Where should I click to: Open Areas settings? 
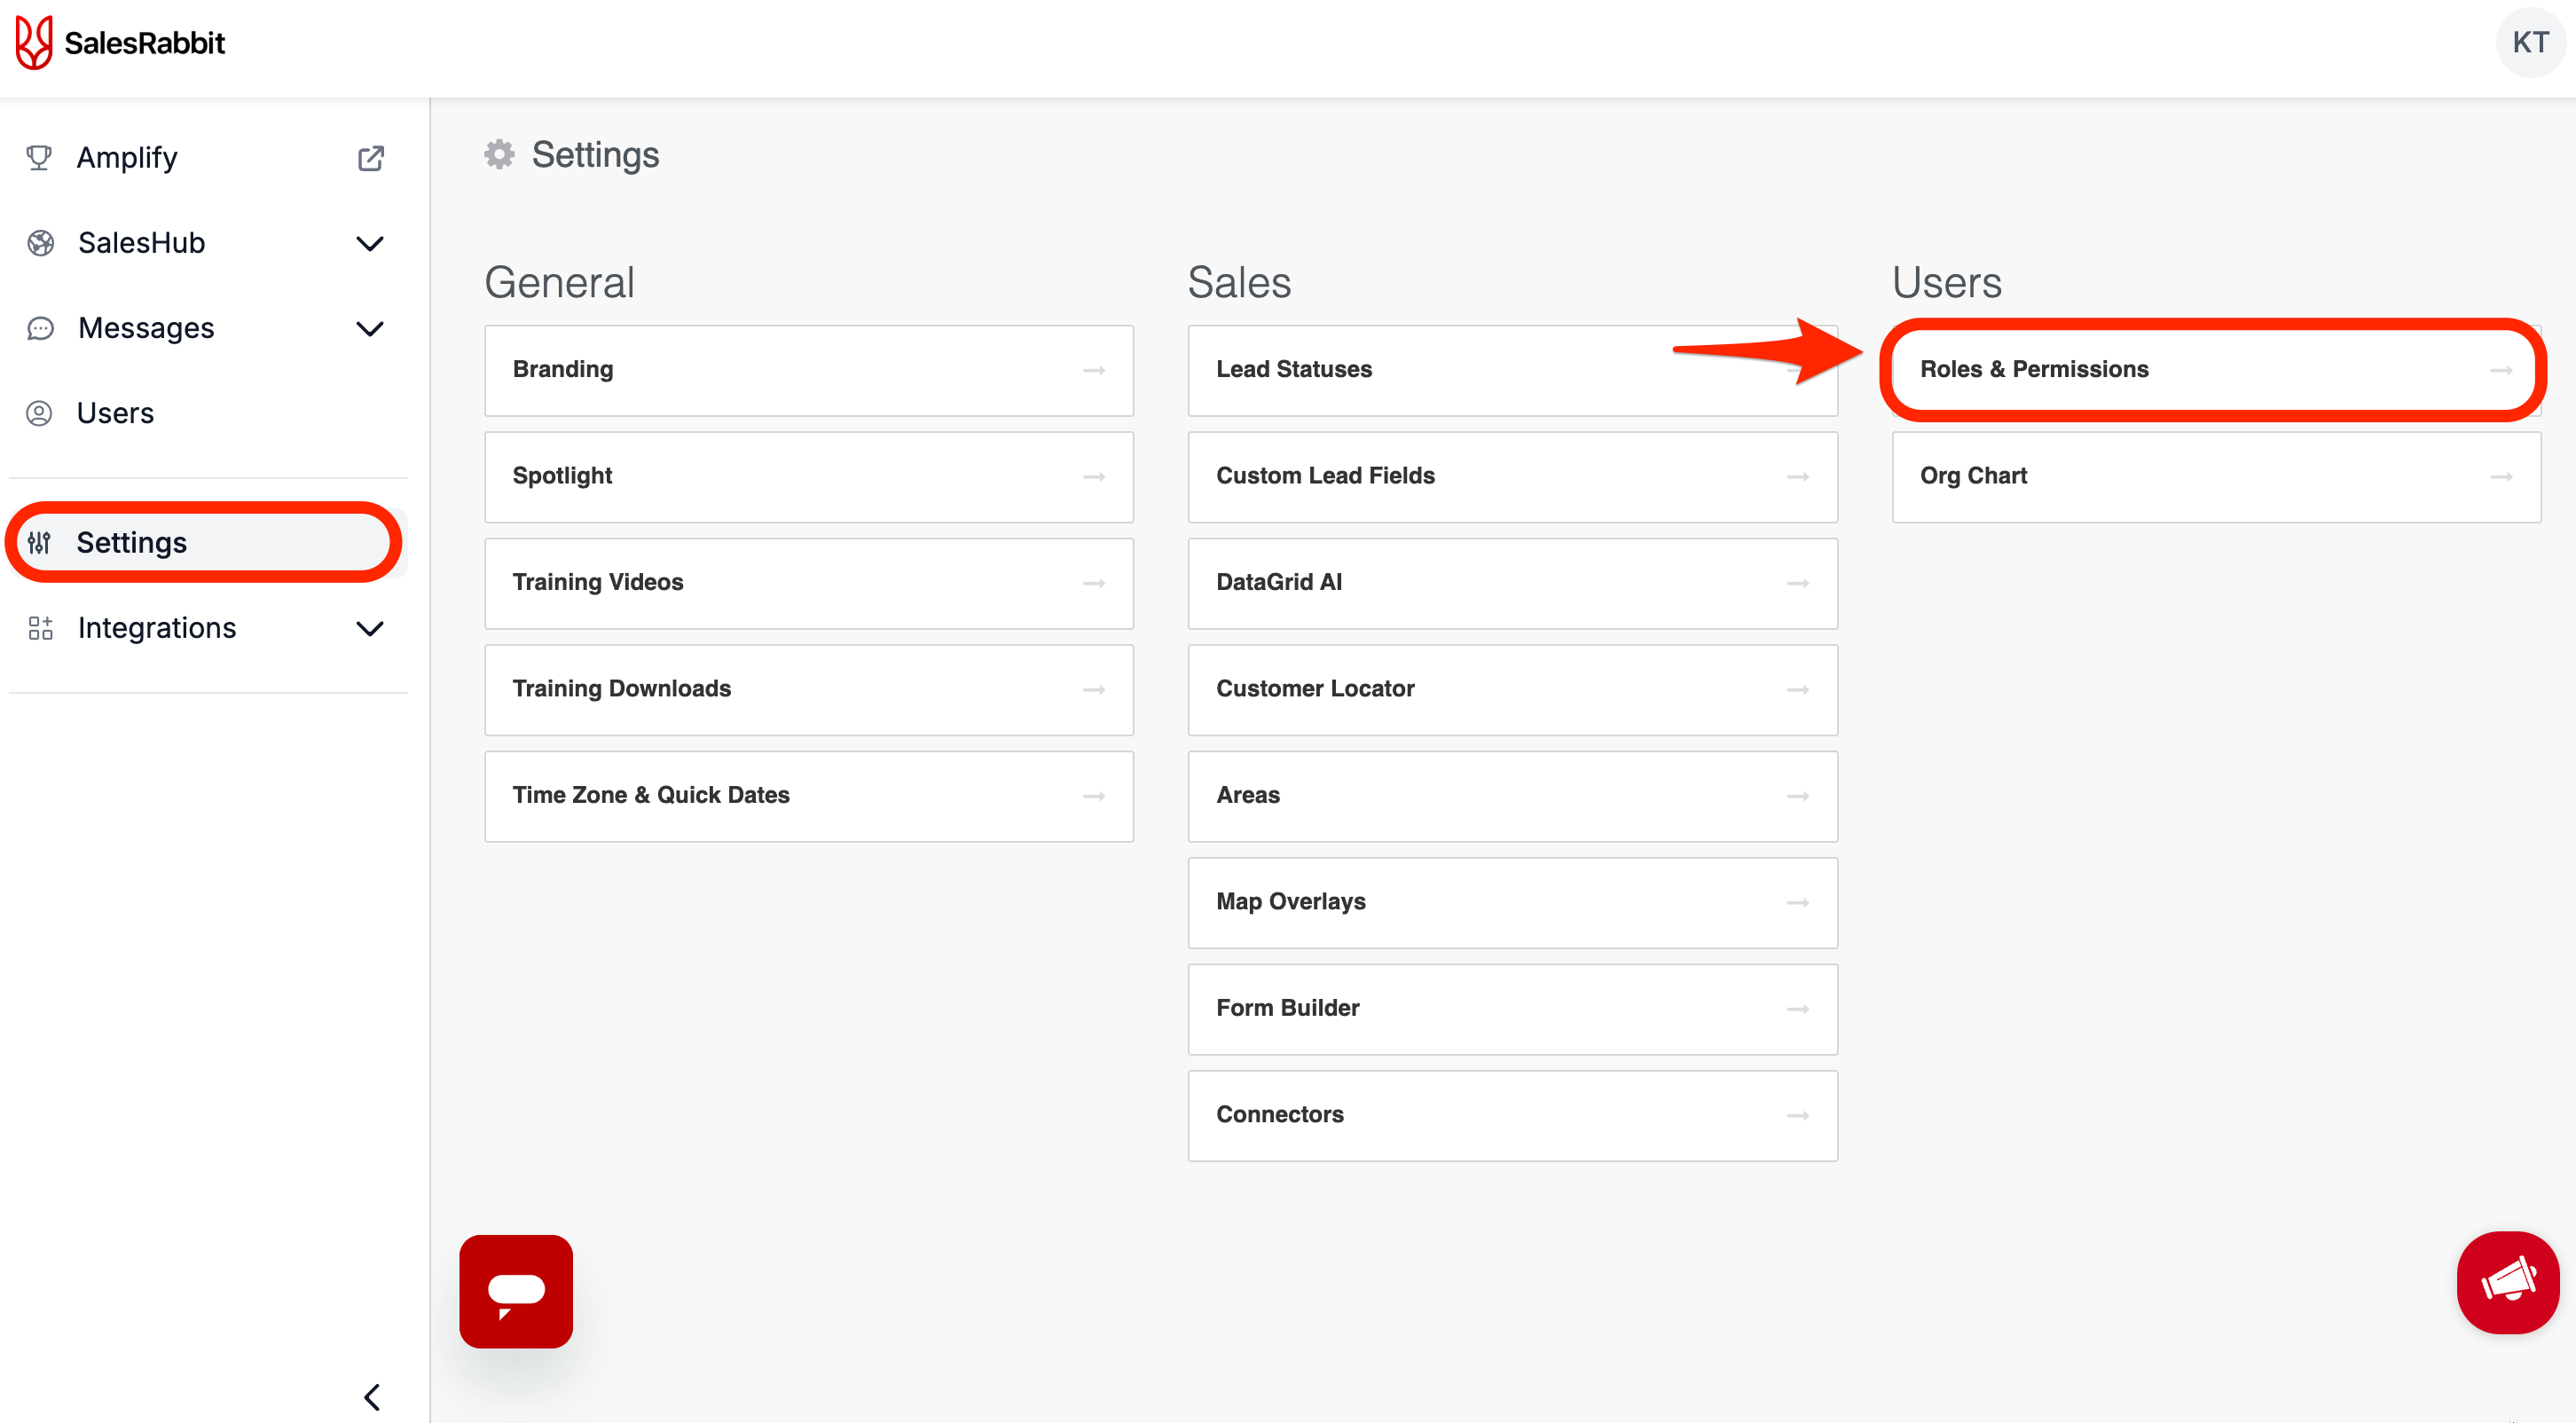1513,796
